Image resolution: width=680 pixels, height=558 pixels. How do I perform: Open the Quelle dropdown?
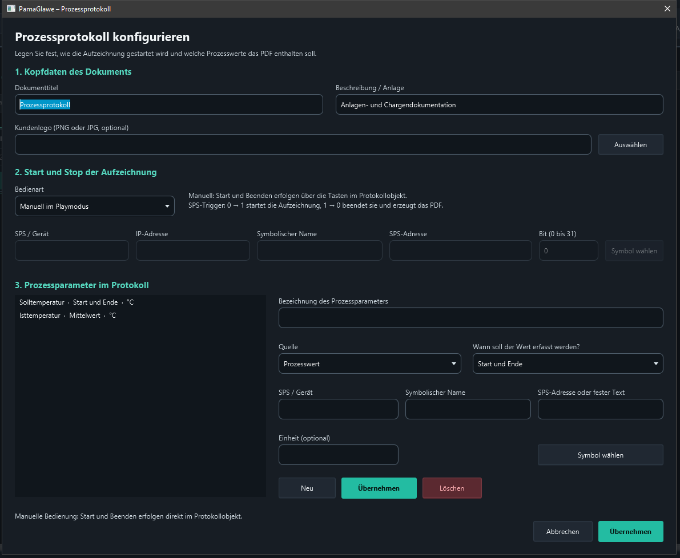pyautogui.click(x=369, y=363)
